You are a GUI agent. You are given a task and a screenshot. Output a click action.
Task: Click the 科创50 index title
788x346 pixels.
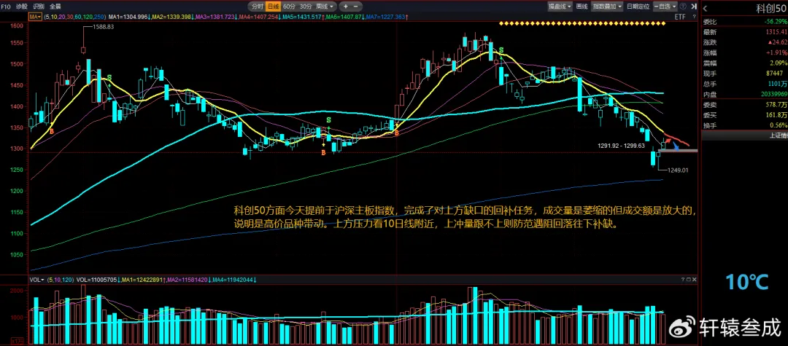click(x=771, y=8)
